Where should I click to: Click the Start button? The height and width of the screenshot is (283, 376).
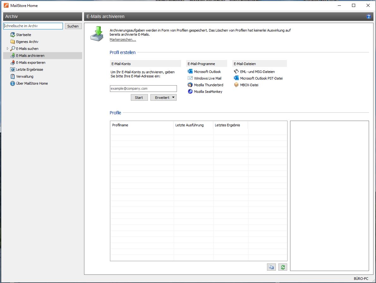point(139,98)
